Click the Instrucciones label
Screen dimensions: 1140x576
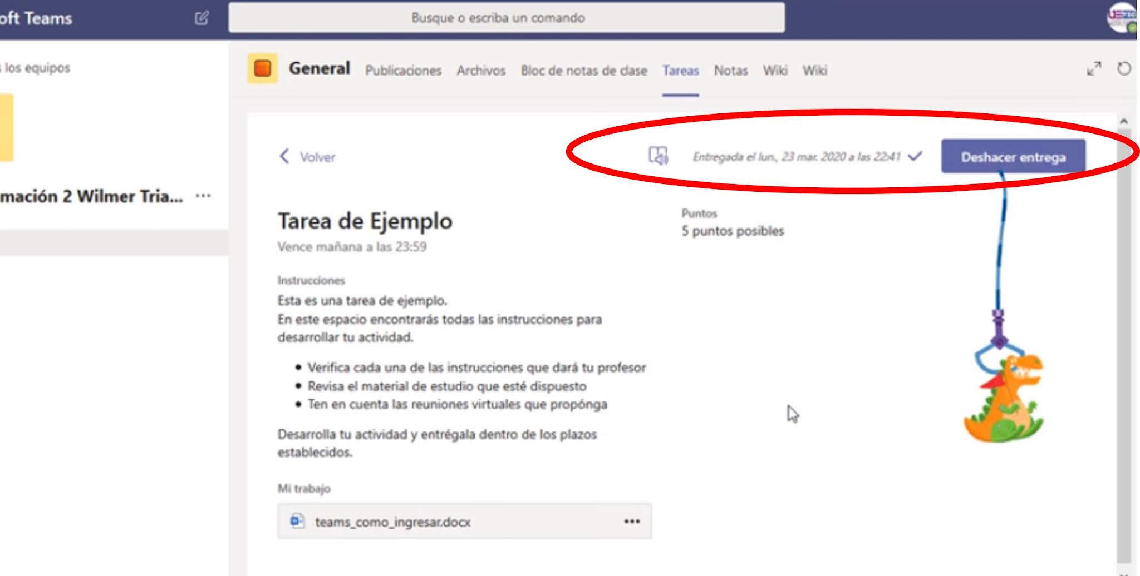pos(311,280)
